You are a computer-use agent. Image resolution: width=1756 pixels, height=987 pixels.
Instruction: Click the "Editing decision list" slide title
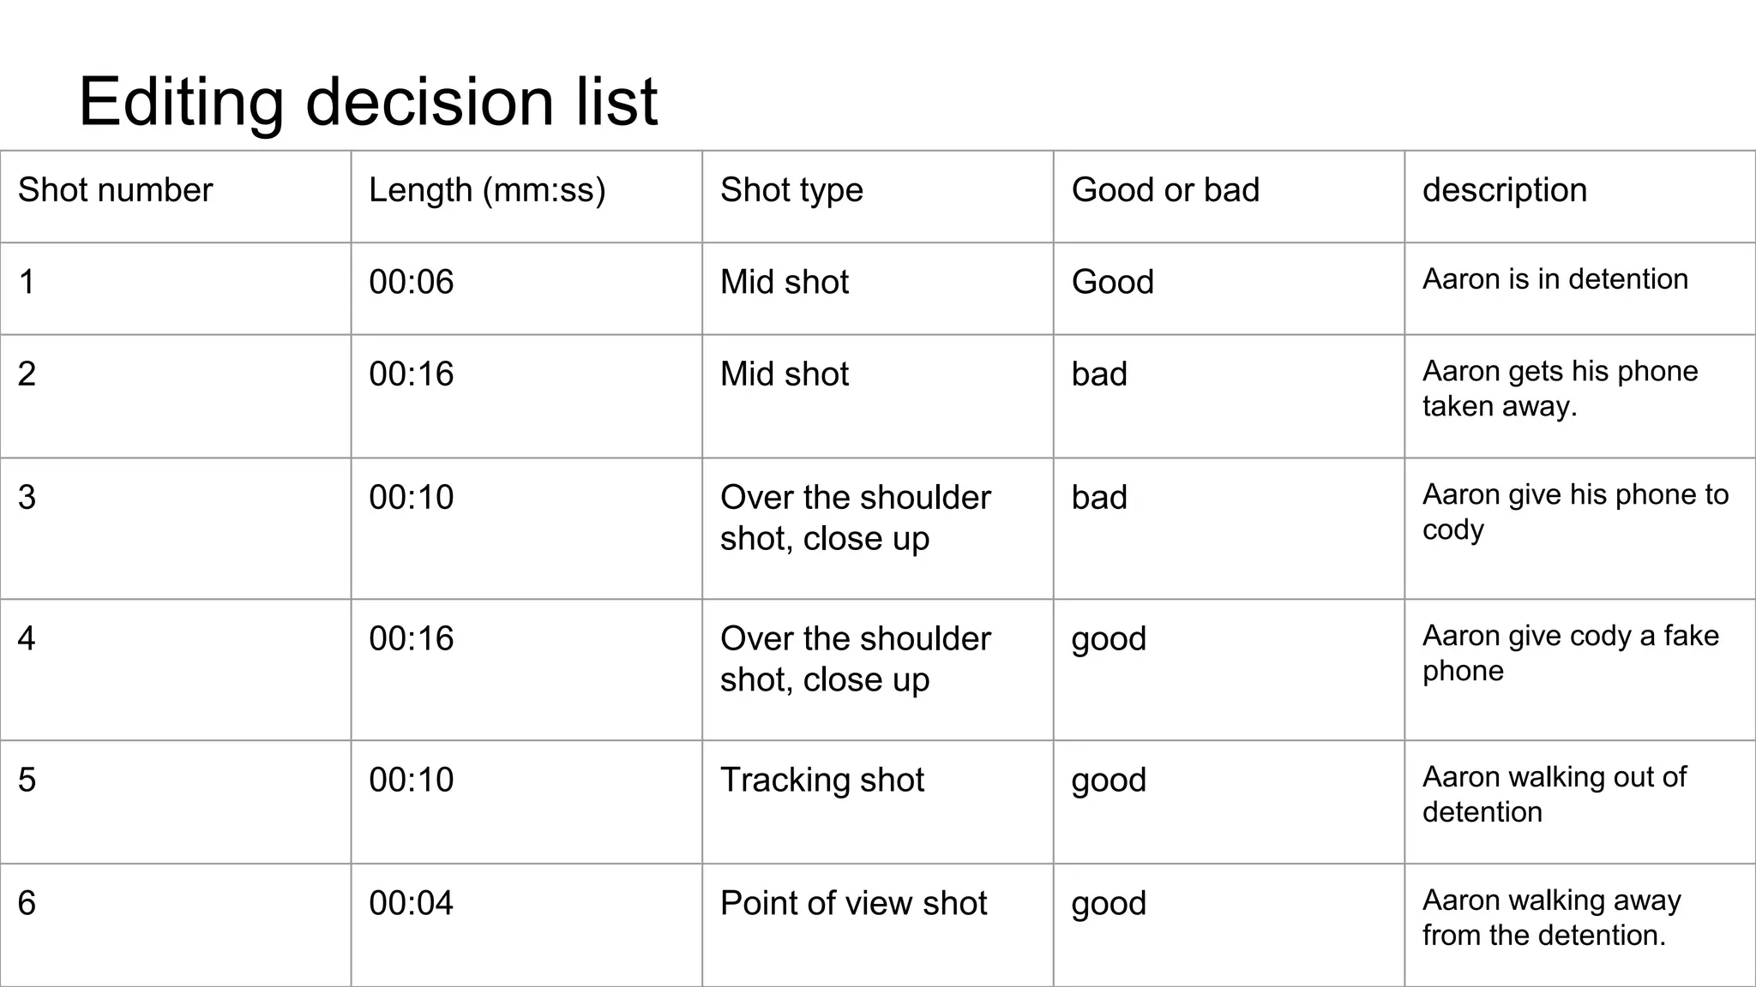pyautogui.click(x=368, y=101)
